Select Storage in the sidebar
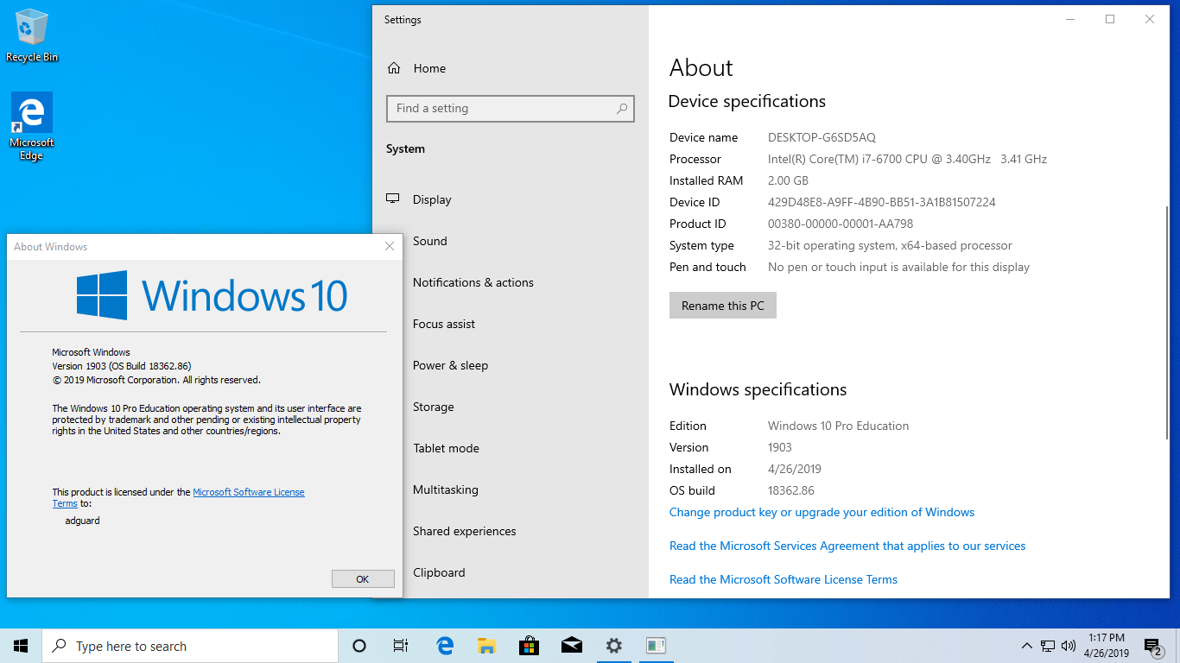 [511, 407]
